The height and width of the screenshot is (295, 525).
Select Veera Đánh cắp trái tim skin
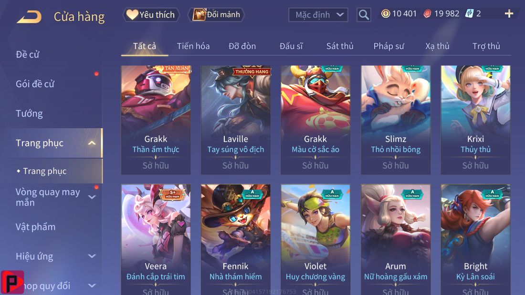[156, 239]
